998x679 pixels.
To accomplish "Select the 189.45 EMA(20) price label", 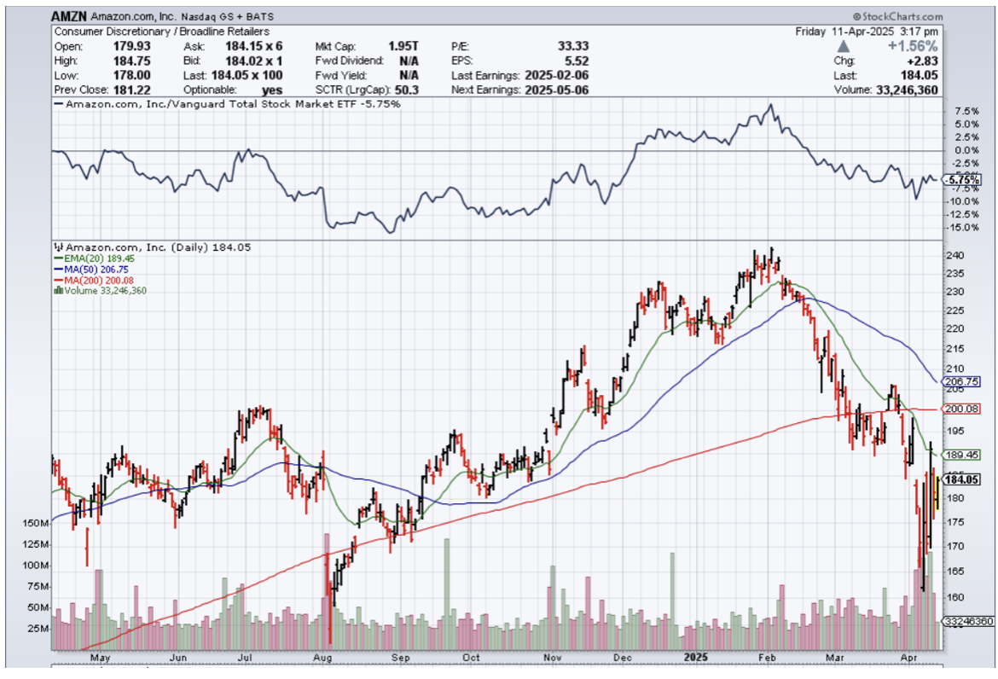I will tap(960, 456).
